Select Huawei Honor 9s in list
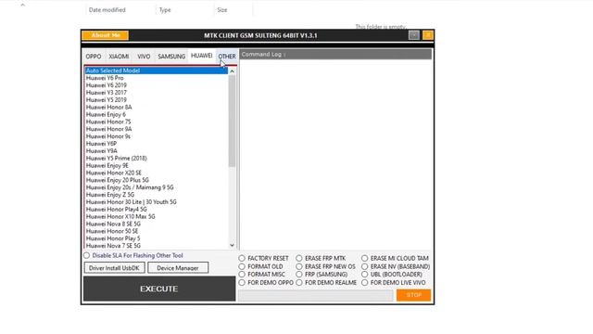 coord(157,136)
